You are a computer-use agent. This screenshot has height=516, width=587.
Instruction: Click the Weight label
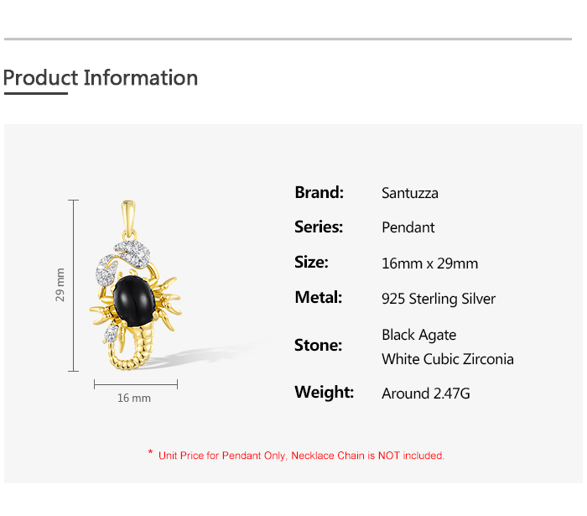coord(325,393)
